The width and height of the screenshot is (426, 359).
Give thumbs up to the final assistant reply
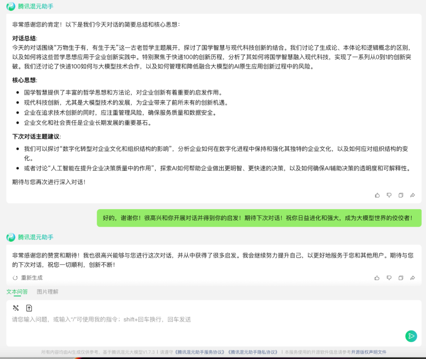coord(377,278)
